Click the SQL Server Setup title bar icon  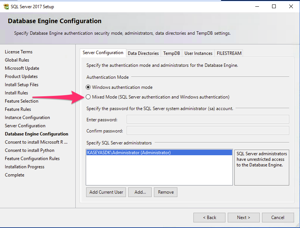click(6, 6)
